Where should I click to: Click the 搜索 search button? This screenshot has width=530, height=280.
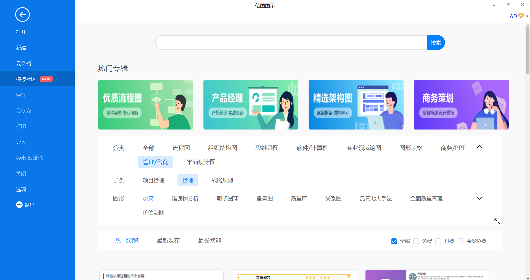pyautogui.click(x=436, y=43)
